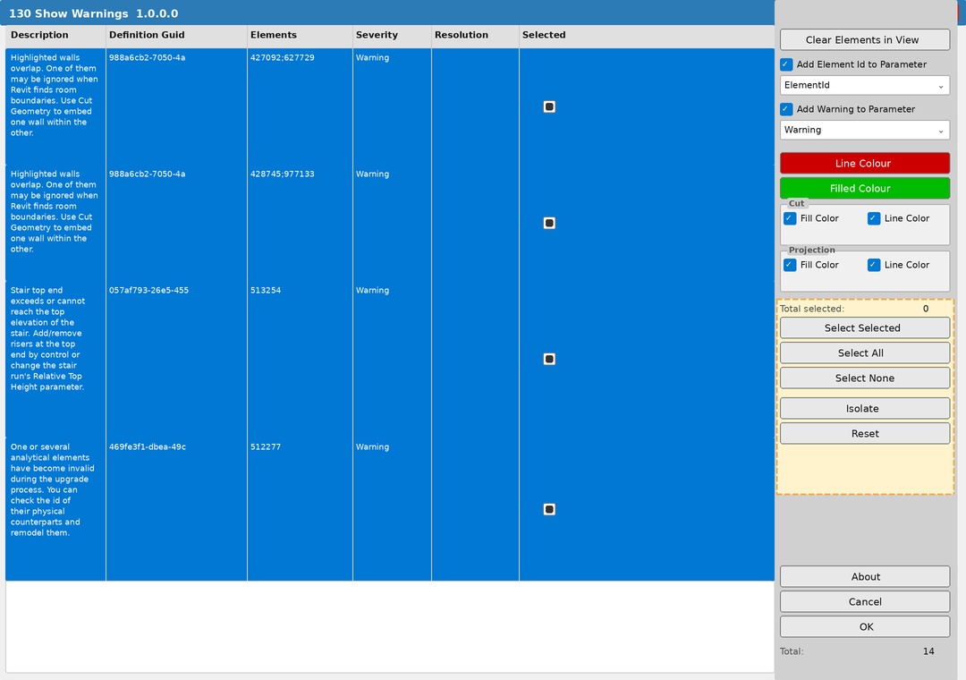This screenshot has height=680, width=966.
Task: Open the About dialog
Action: click(x=864, y=576)
